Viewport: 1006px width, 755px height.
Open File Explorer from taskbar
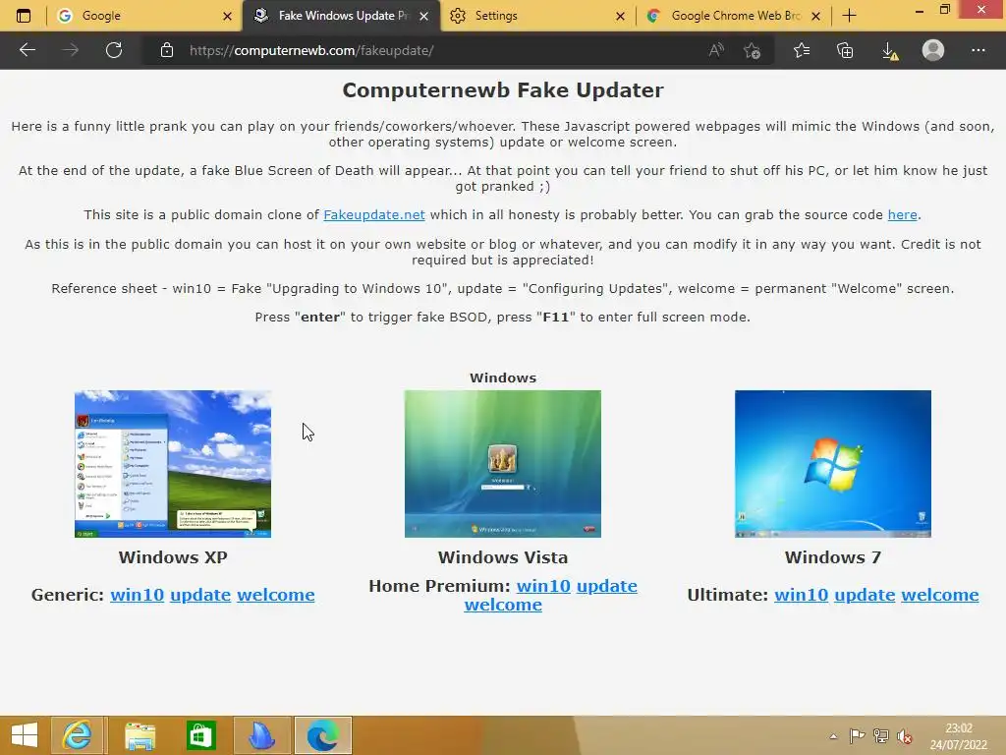(140, 735)
